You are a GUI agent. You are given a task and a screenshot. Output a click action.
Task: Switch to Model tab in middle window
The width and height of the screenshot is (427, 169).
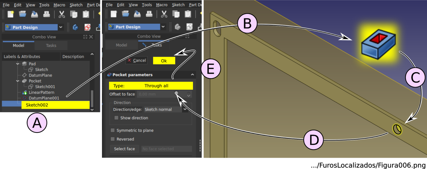(x=121, y=45)
